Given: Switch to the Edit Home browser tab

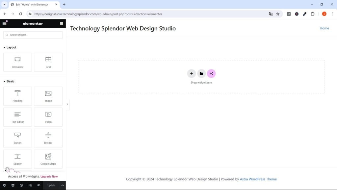Looking at the screenshot, I should [x=32, y=5].
